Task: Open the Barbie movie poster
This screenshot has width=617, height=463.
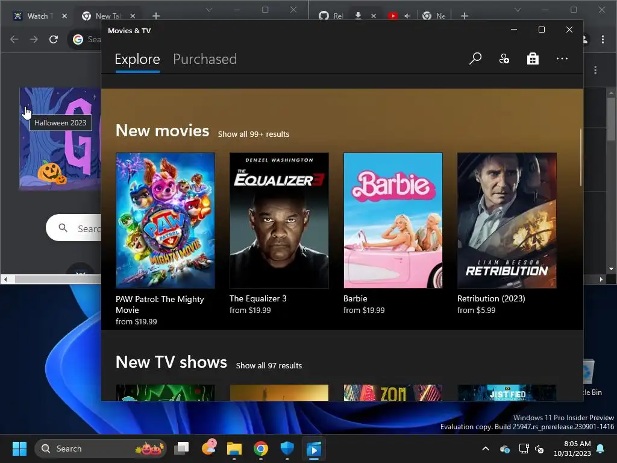Action: tap(393, 221)
